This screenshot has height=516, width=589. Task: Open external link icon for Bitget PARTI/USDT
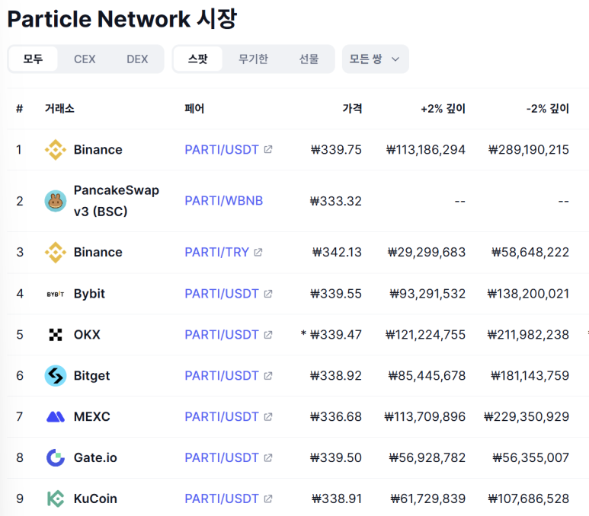point(267,376)
